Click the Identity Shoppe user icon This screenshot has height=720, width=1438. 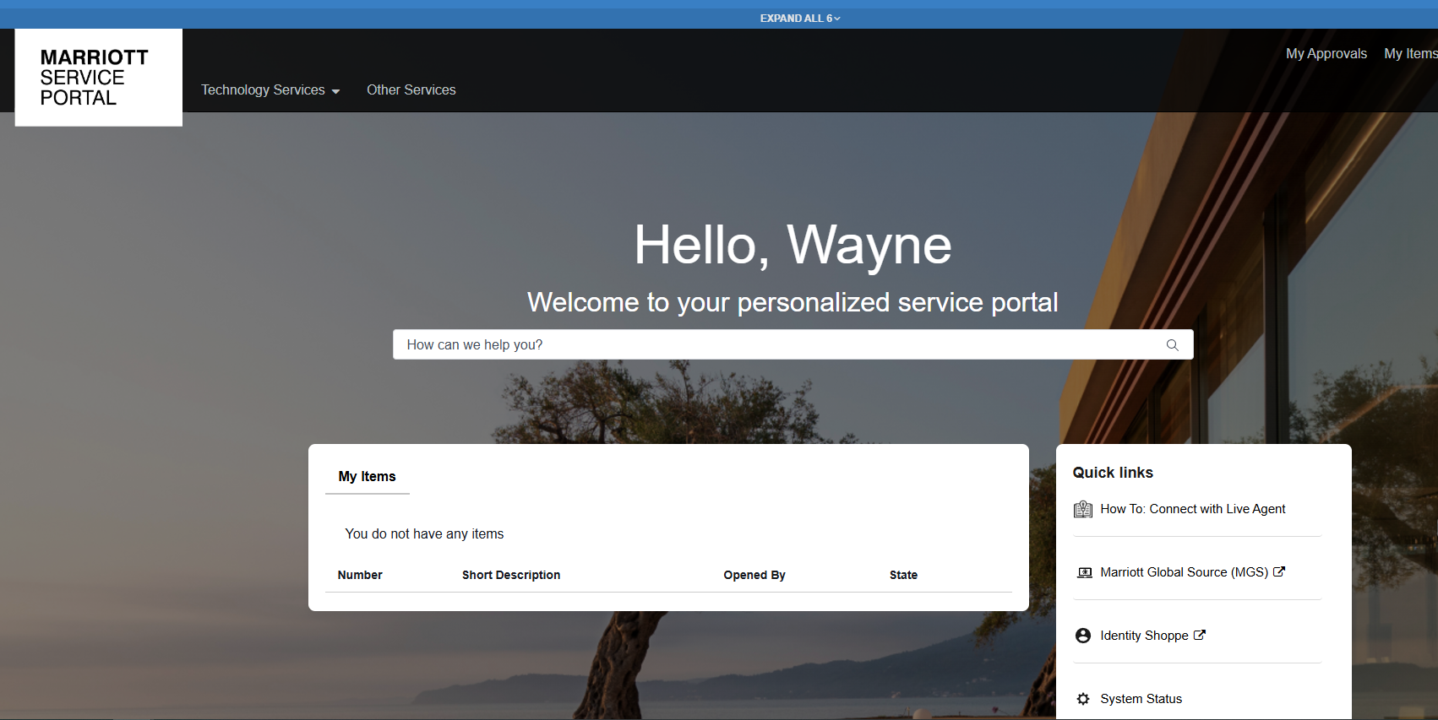[1083, 636]
